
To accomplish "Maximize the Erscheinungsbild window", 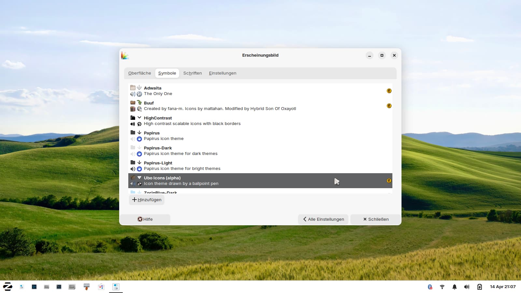I will click(x=382, y=55).
